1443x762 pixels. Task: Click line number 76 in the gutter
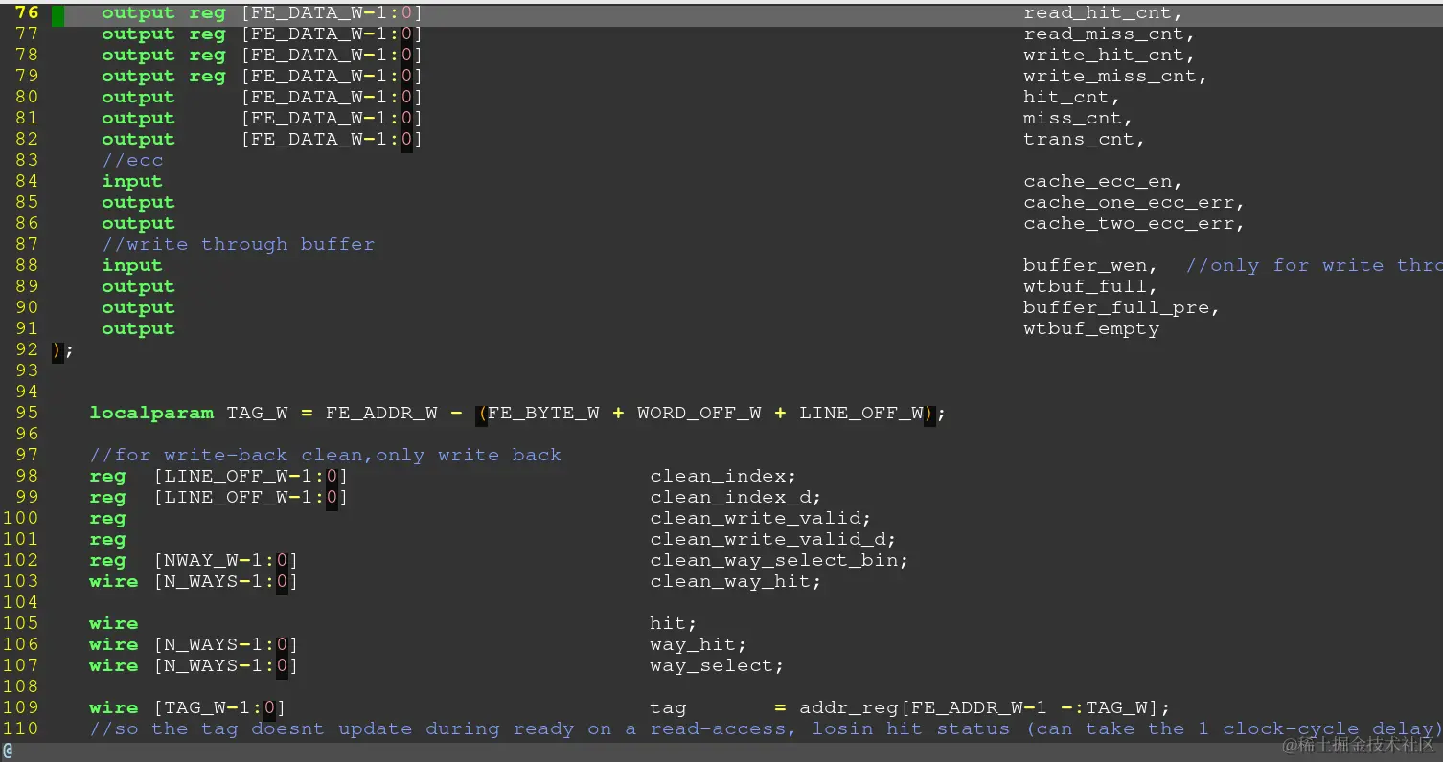click(27, 13)
